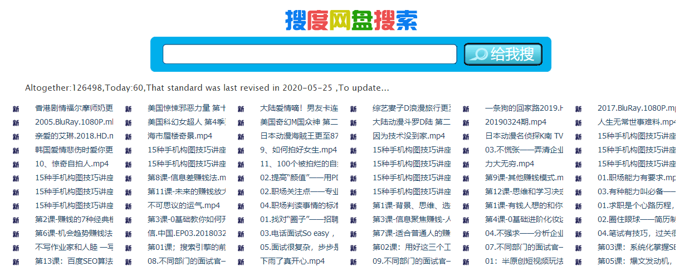Open the 04.笔试有技巧，过关 link

637,233
